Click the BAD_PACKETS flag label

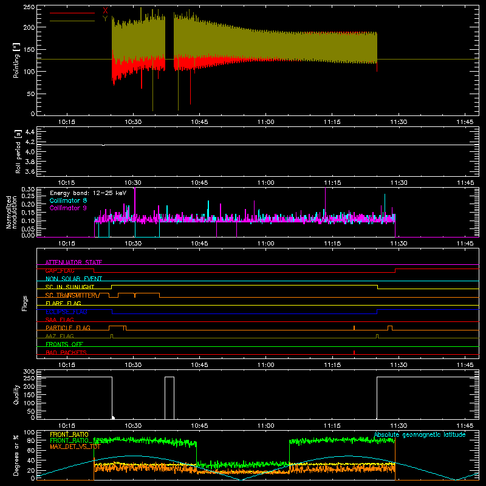coord(66,352)
